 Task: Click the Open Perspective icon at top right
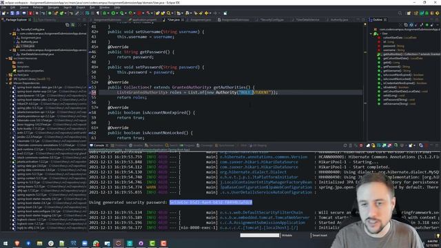(x=409, y=13)
